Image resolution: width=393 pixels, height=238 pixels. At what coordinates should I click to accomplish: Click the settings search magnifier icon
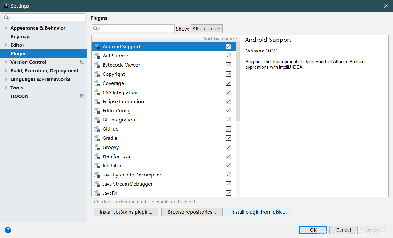7,18
